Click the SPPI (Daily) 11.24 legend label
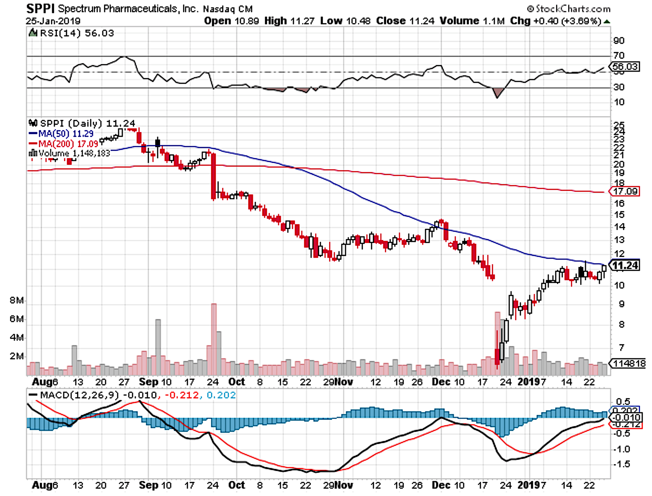 pos(87,123)
